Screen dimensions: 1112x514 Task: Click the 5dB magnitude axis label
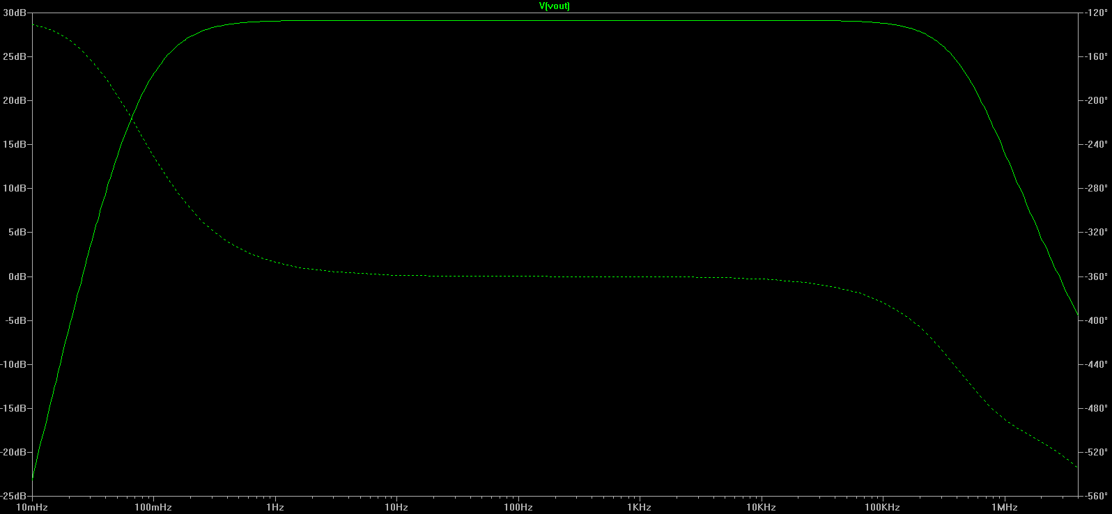(17, 232)
